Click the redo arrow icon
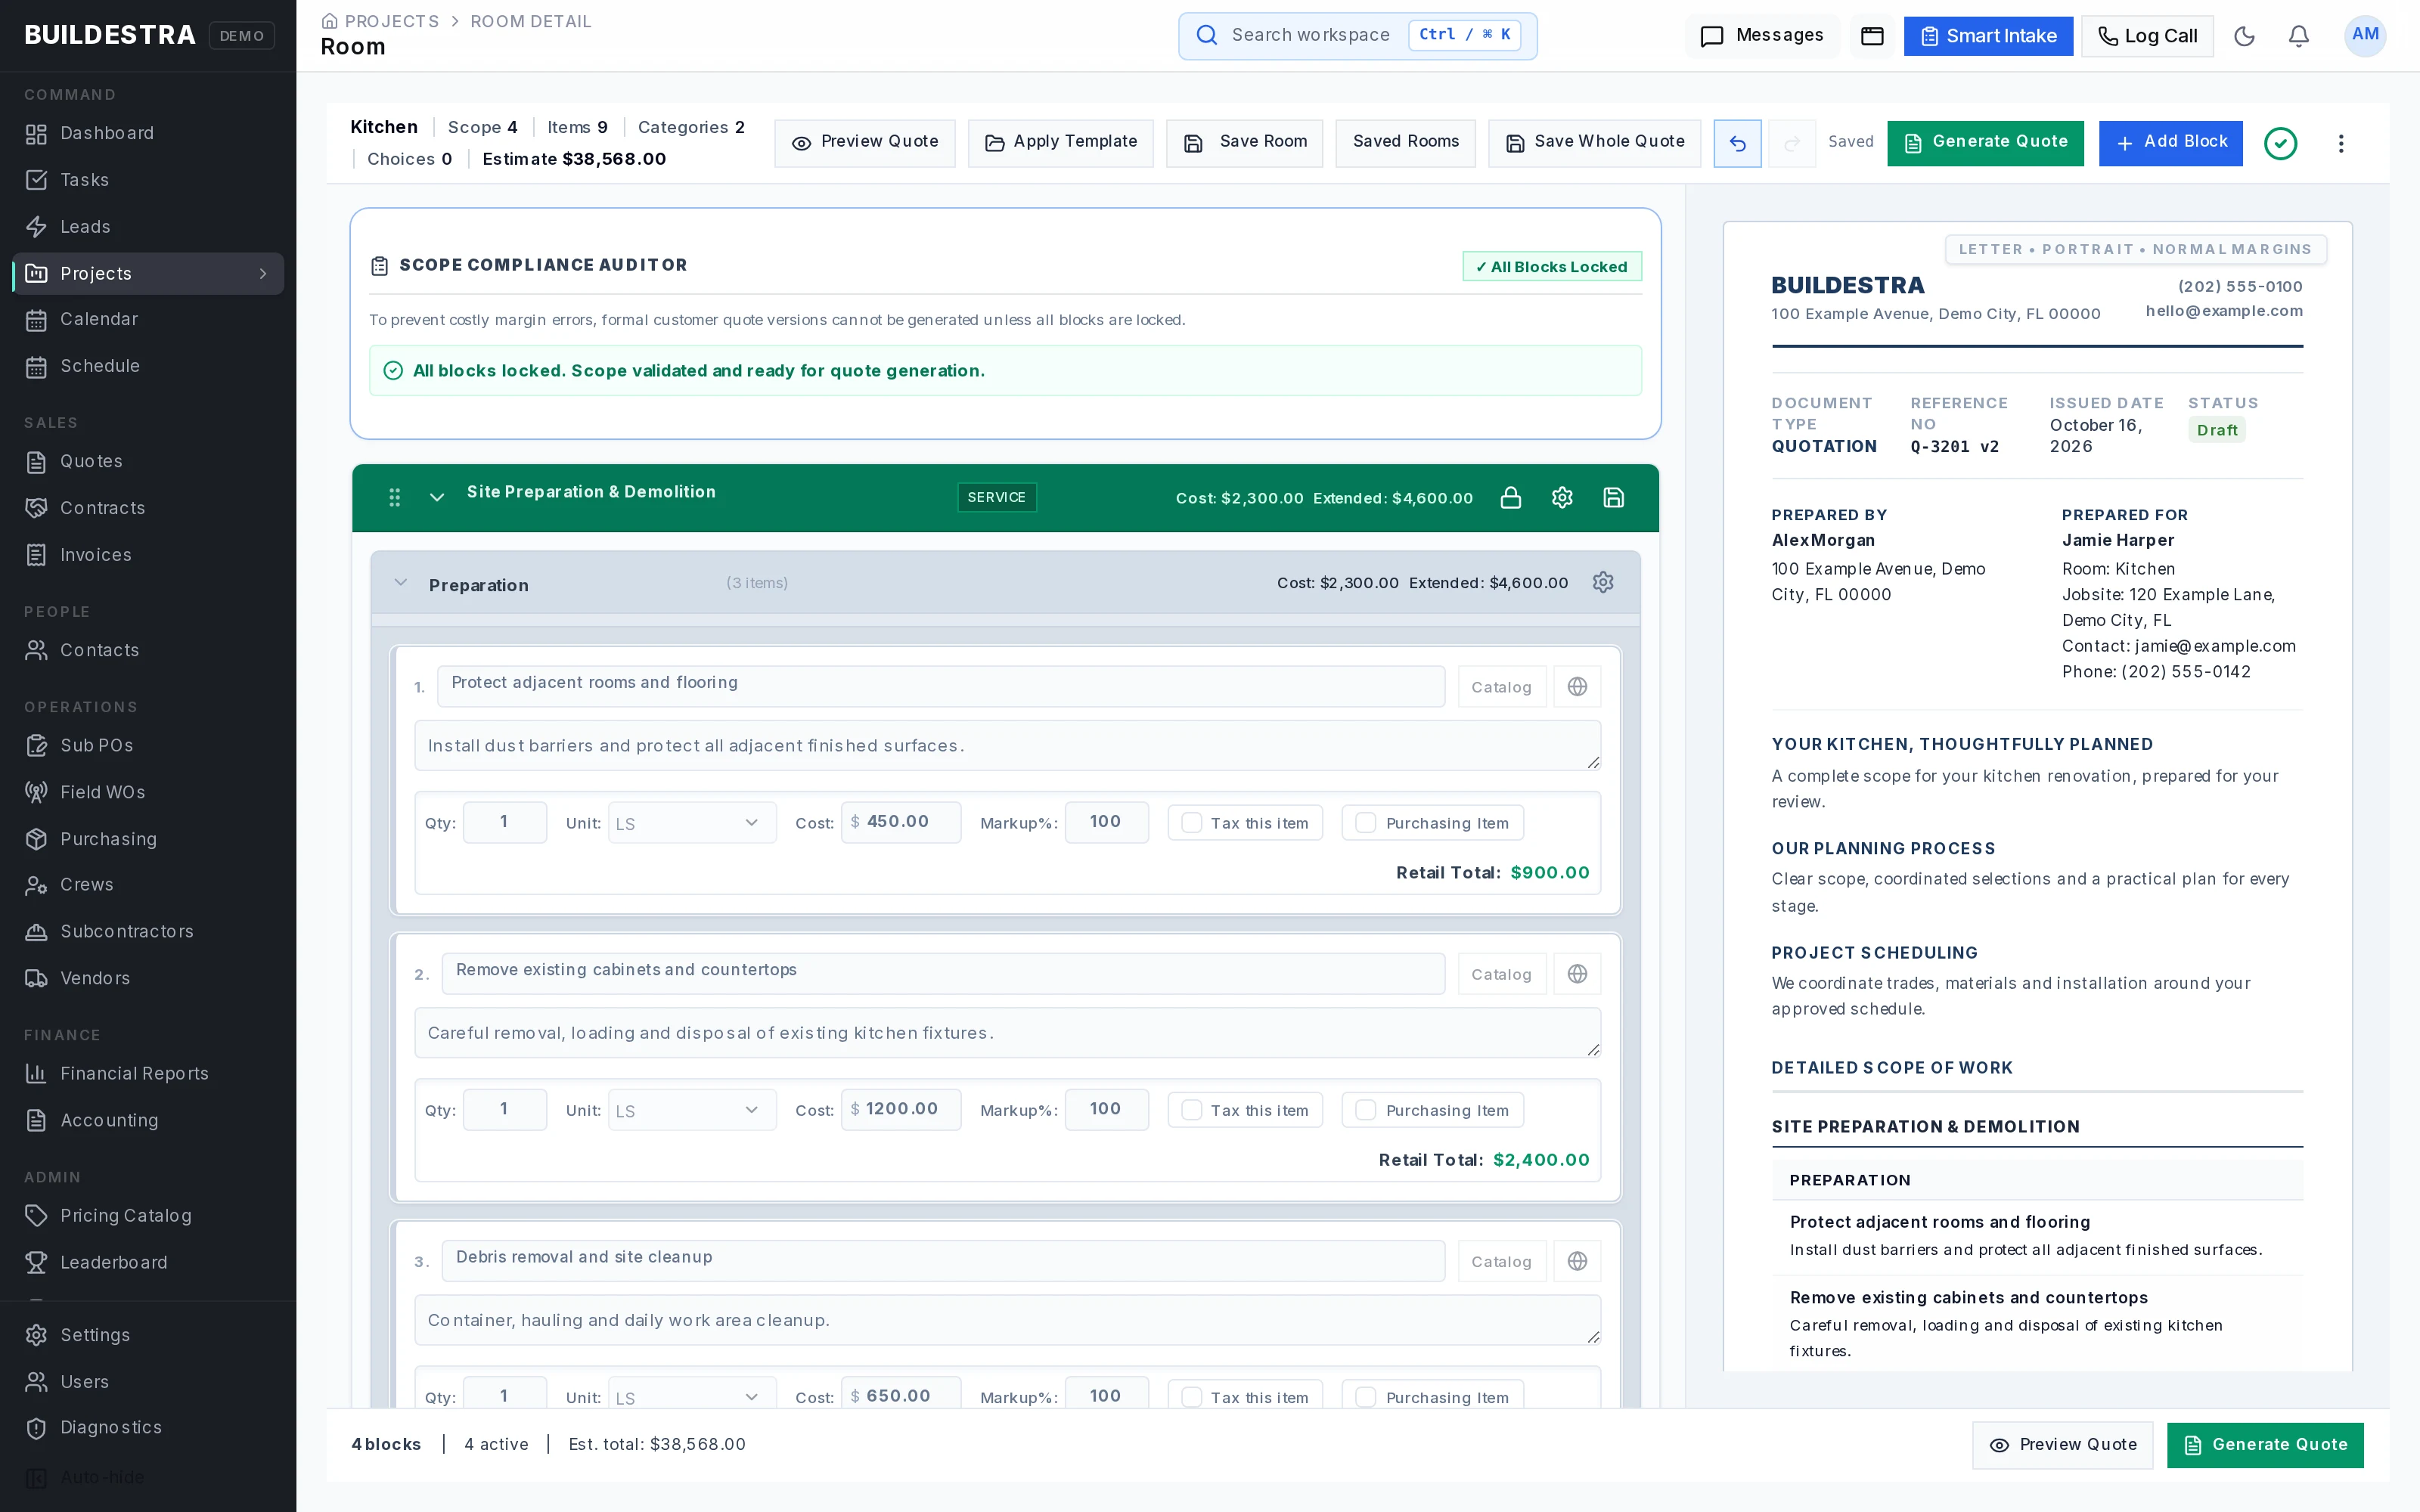Screen dimensions: 2420x1512 coord(1792,143)
